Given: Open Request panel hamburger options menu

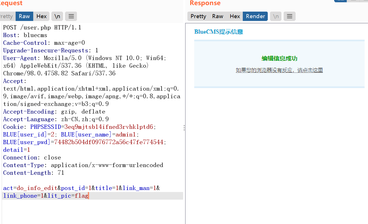Looking at the screenshot, I should 71,16.
